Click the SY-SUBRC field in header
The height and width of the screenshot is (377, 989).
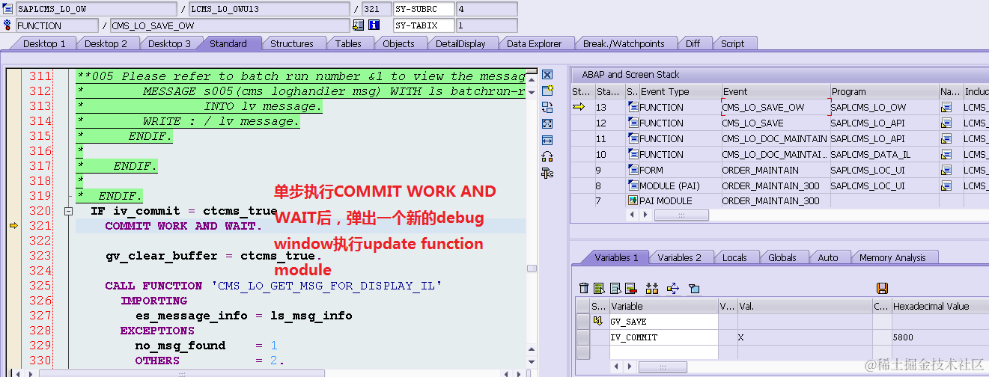[424, 9]
